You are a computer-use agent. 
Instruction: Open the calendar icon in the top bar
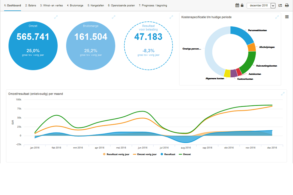click(x=237, y=5)
